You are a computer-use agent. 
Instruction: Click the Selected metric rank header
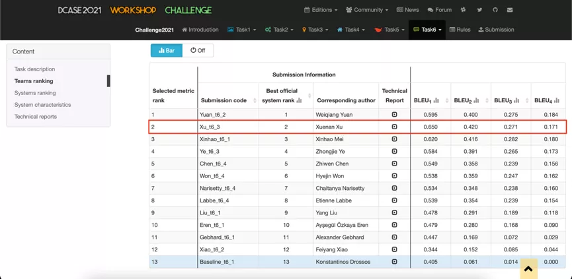[173, 96]
